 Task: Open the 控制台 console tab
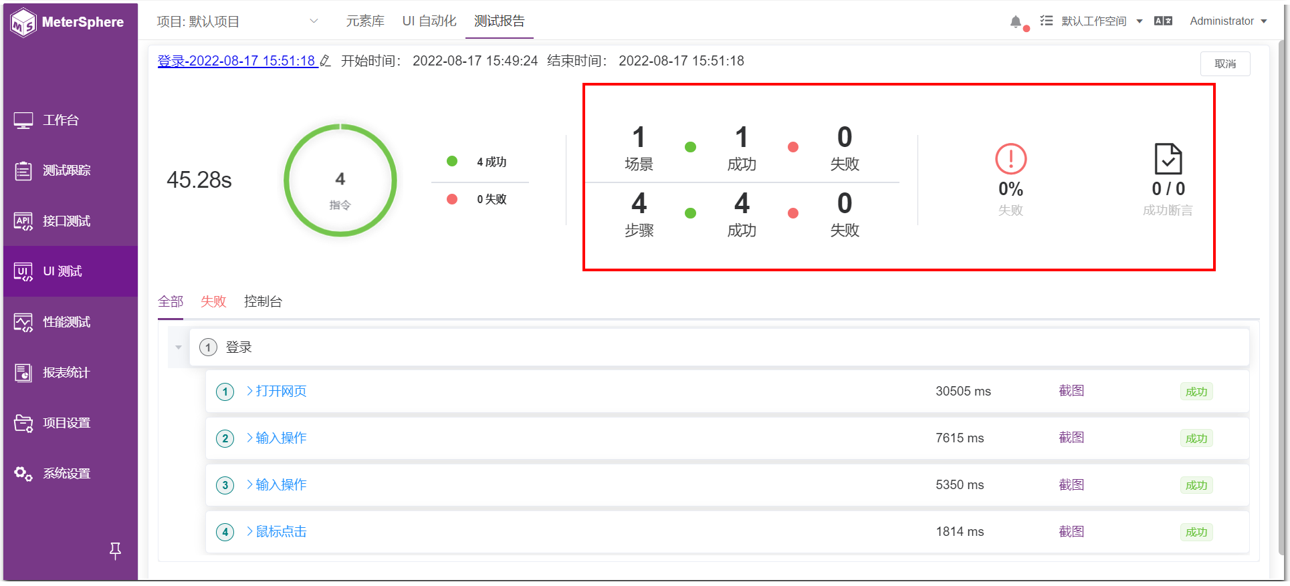263,301
